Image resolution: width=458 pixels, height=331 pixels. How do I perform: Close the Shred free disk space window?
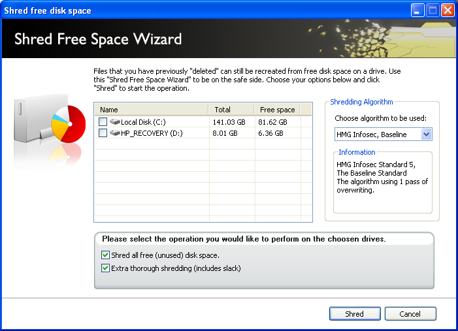click(x=448, y=10)
